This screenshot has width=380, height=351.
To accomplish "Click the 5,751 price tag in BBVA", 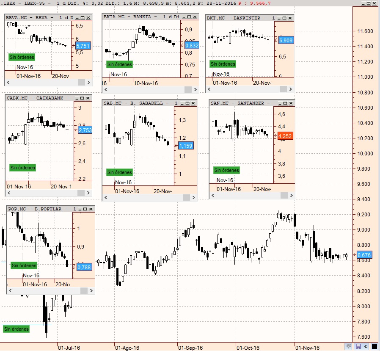I will tap(83, 46).
